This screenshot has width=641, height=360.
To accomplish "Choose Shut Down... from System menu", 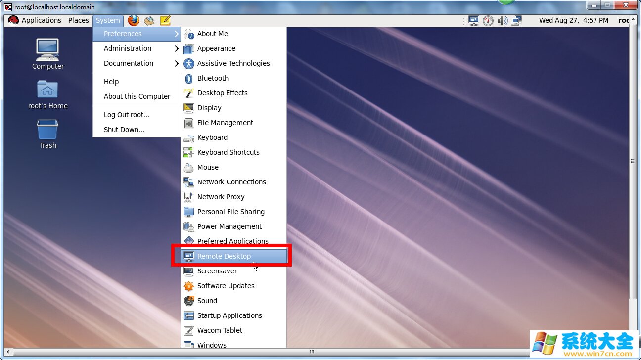I will [137, 130].
